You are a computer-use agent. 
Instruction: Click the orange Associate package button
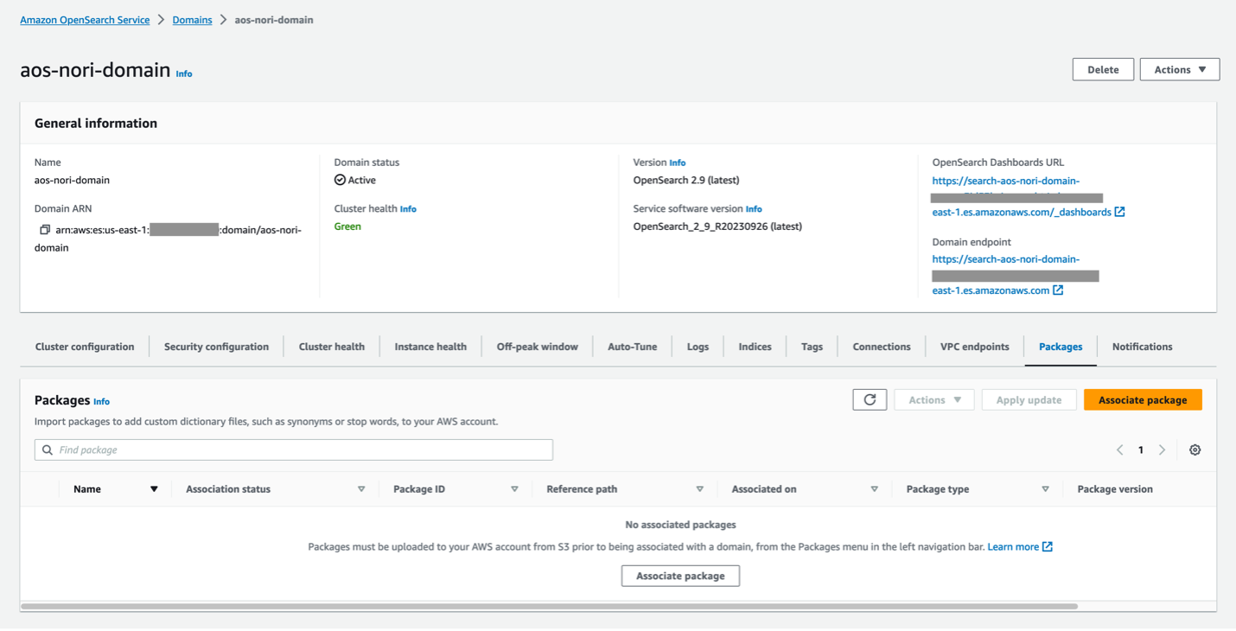click(x=1143, y=399)
